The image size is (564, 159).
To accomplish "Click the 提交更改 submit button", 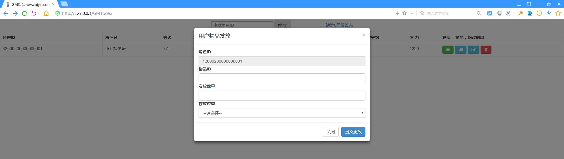I will pyautogui.click(x=353, y=132).
